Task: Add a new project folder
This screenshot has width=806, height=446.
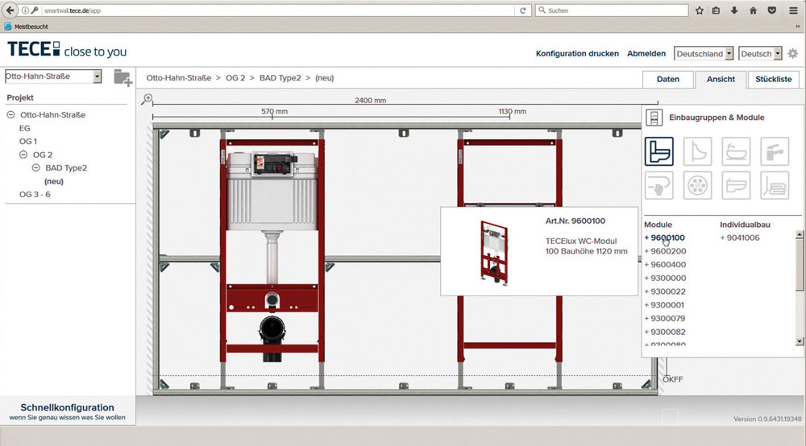Action: pyautogui.click(x=123, y=78)
